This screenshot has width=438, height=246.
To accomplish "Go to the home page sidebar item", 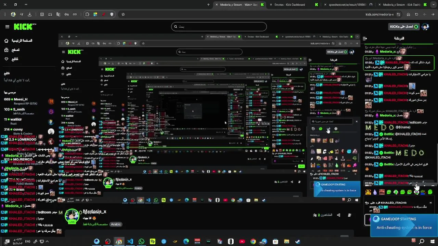I will 18,41.
